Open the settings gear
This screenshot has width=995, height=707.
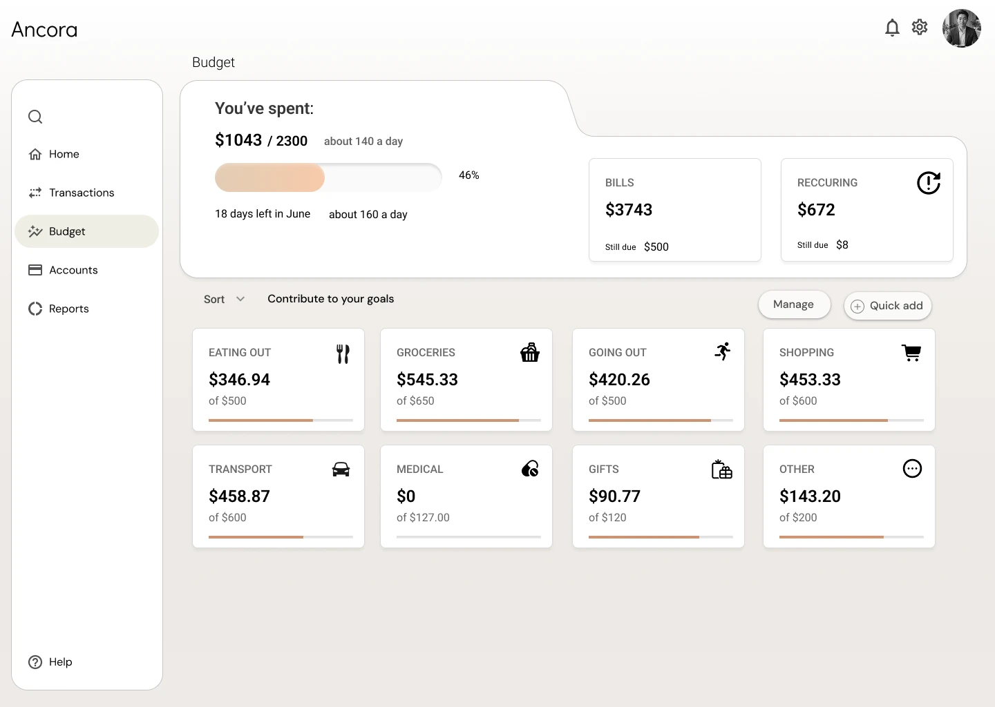click(920, 27)
